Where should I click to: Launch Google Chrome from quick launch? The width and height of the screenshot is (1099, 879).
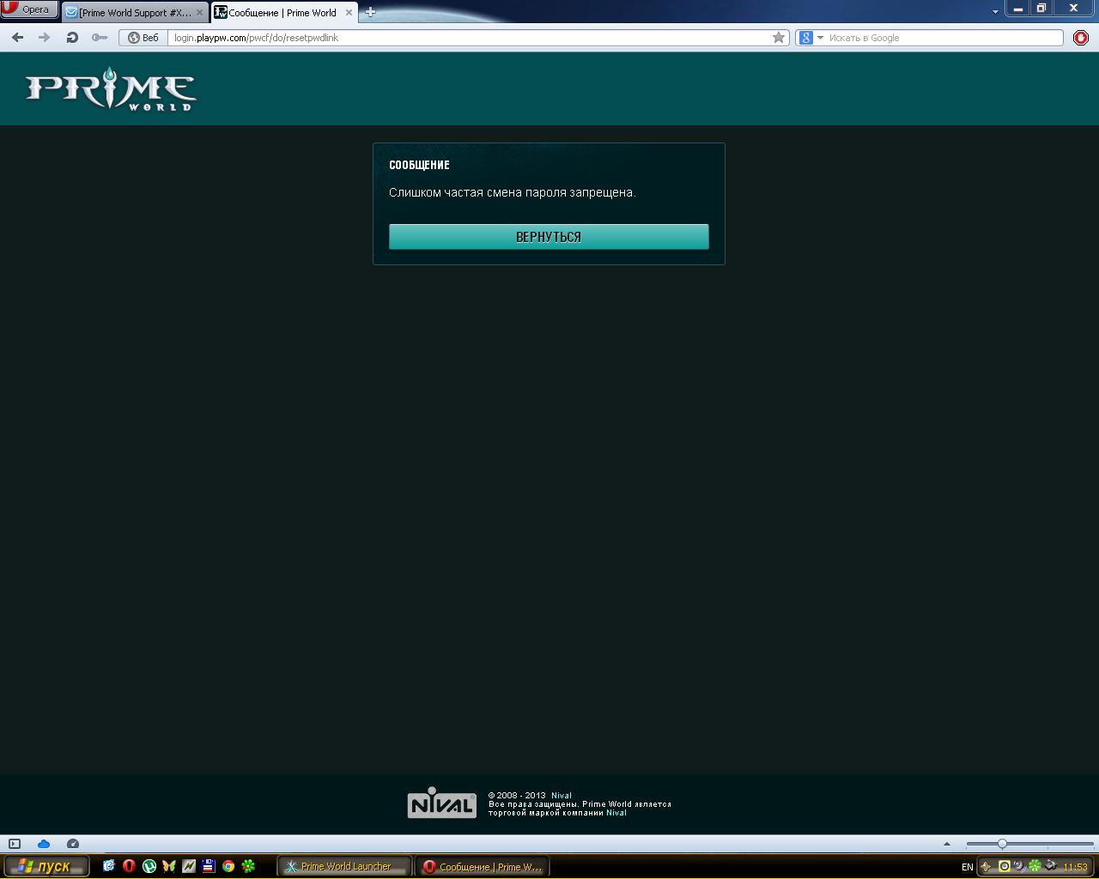pos(228,867)
